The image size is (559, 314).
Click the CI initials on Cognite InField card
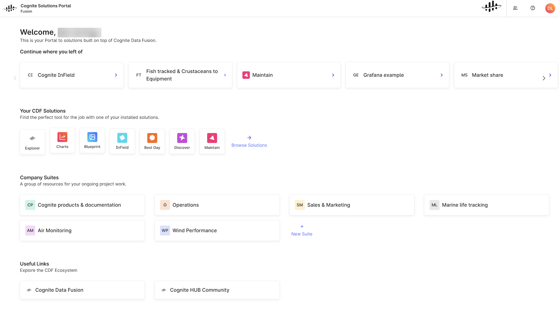pos(30,75)
